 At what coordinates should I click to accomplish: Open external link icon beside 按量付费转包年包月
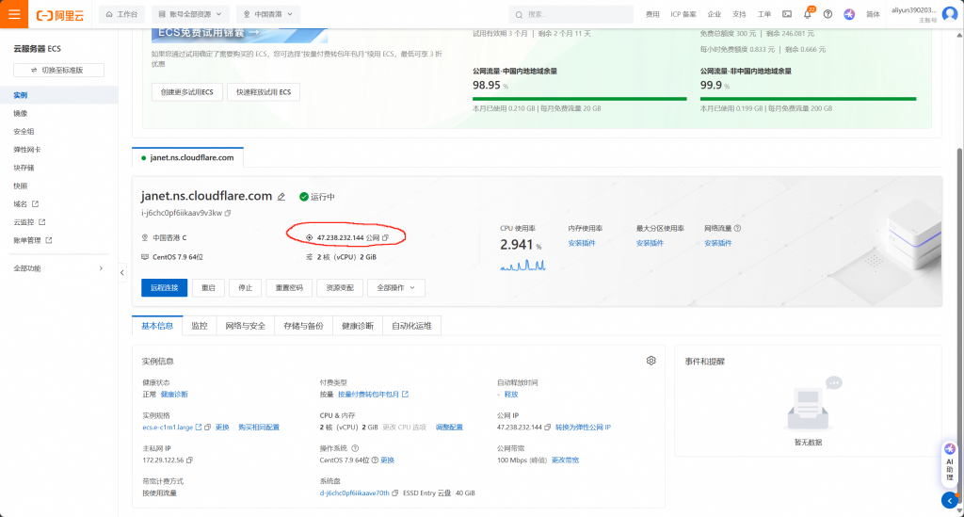(x=405, y=394)
